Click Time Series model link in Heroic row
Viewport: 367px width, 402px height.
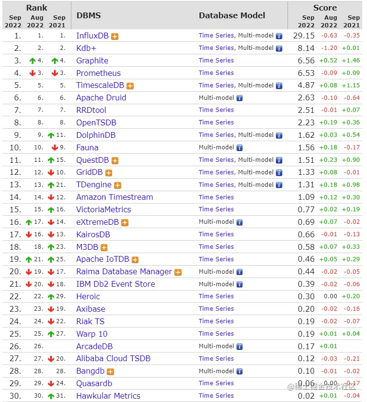pos(216,296)
